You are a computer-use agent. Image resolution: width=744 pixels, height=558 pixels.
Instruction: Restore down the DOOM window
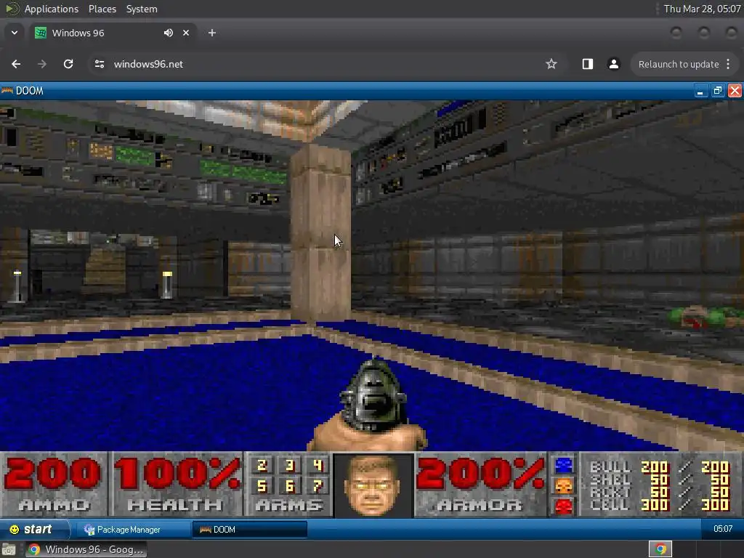(x=717, y=91)
